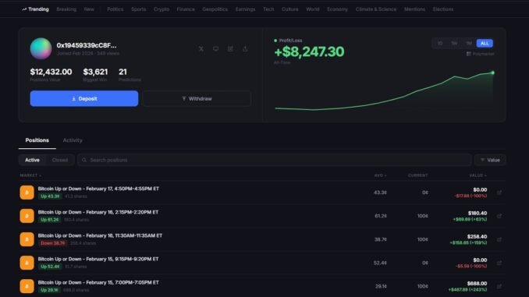Open the World category
Image resolution: width=529 pixels, height=297 pixels.
pyautogui.click(x=313, y=9)
